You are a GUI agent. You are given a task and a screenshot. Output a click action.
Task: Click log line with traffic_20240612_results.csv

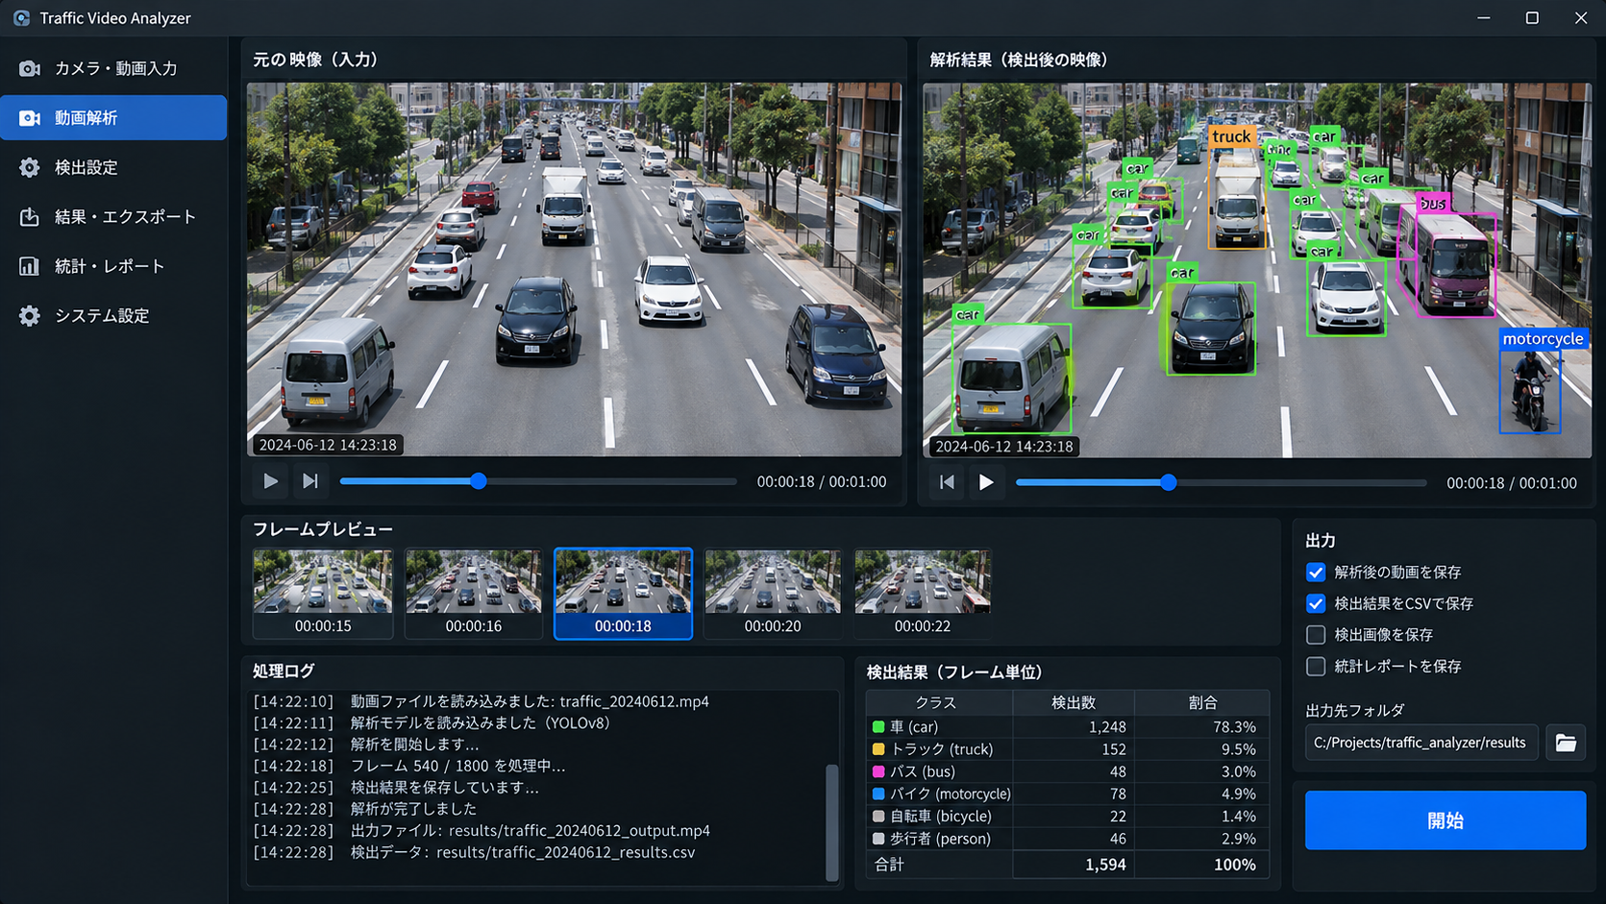tap(474, 852)
